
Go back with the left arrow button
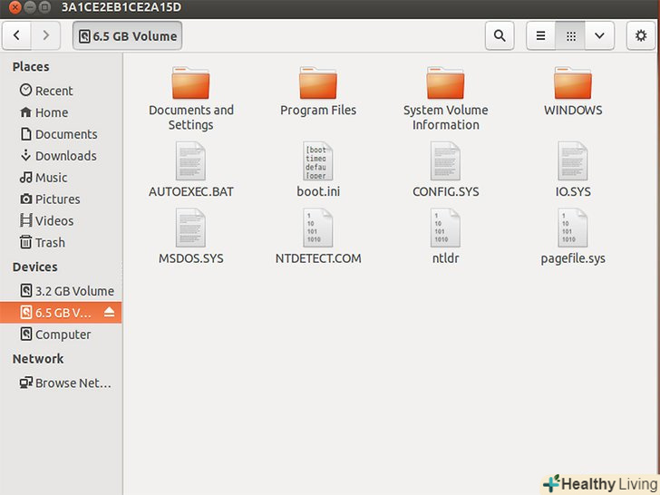click(17, 35)
